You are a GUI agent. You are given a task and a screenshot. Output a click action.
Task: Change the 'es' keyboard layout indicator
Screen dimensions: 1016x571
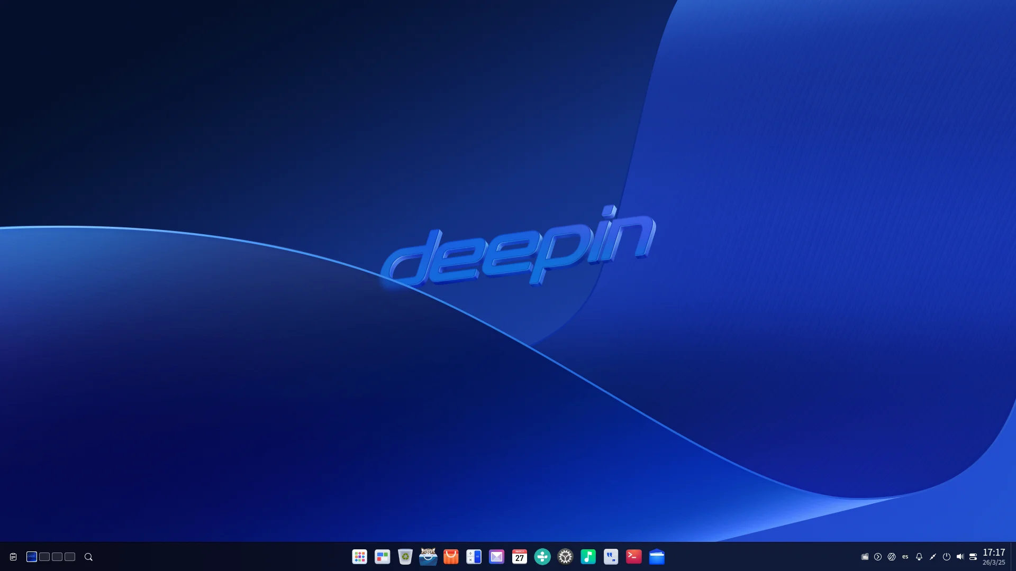point(905,557)
